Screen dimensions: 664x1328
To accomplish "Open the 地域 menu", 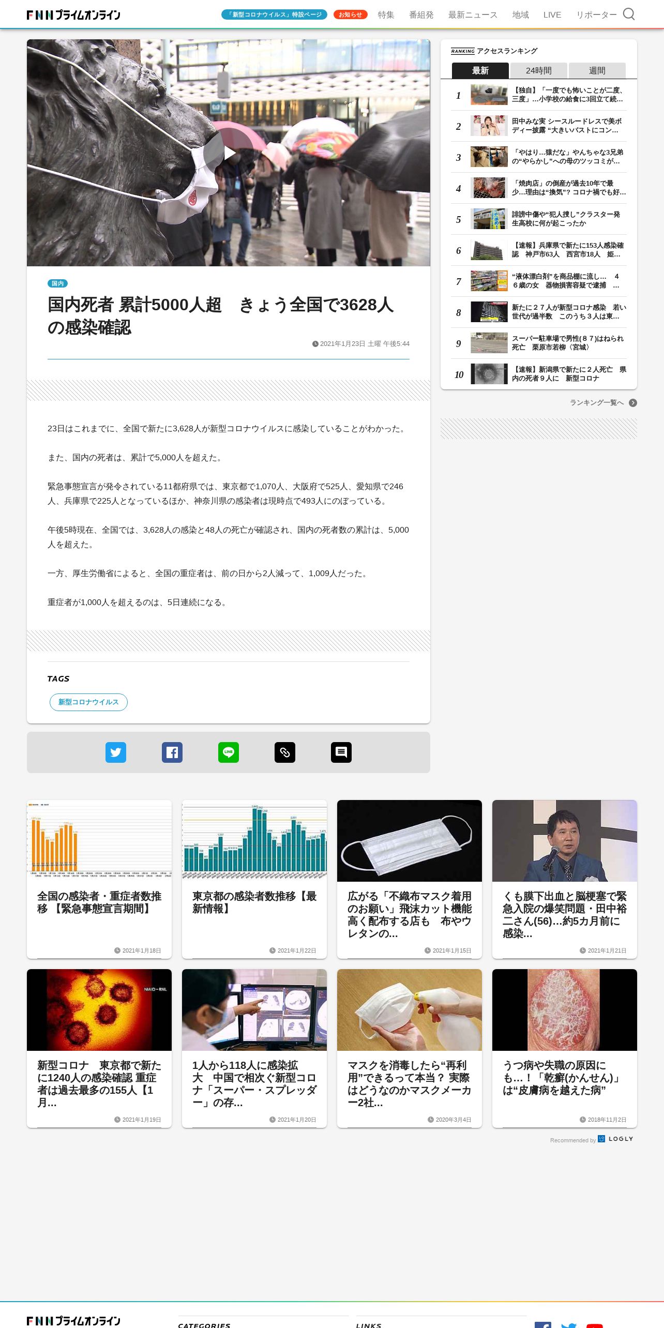I will coord(520,15).
